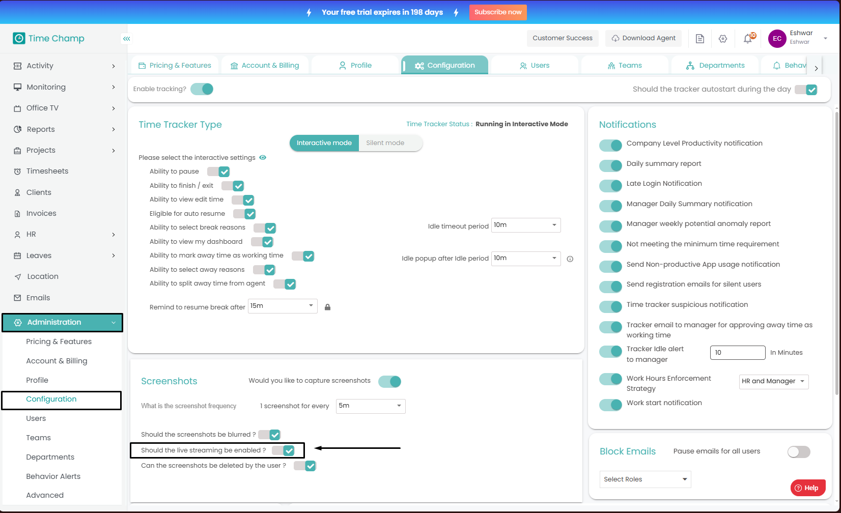Click the Location arrow icon
Viewport: 841px width, 513px height.
coord(17,277)
